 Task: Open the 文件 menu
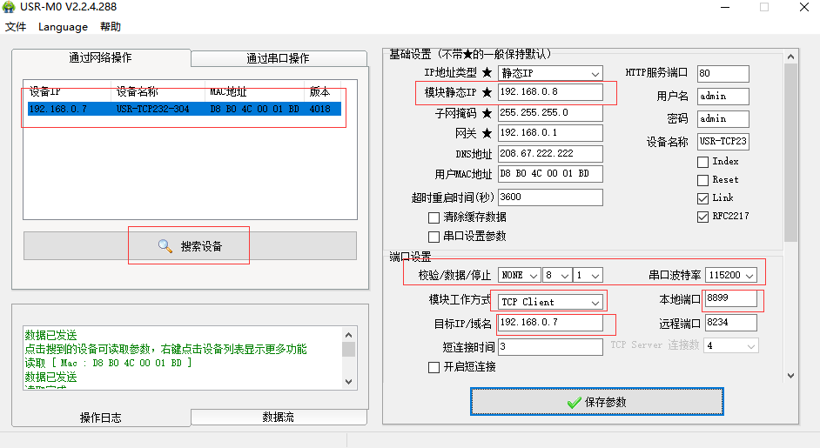point(16,27)
